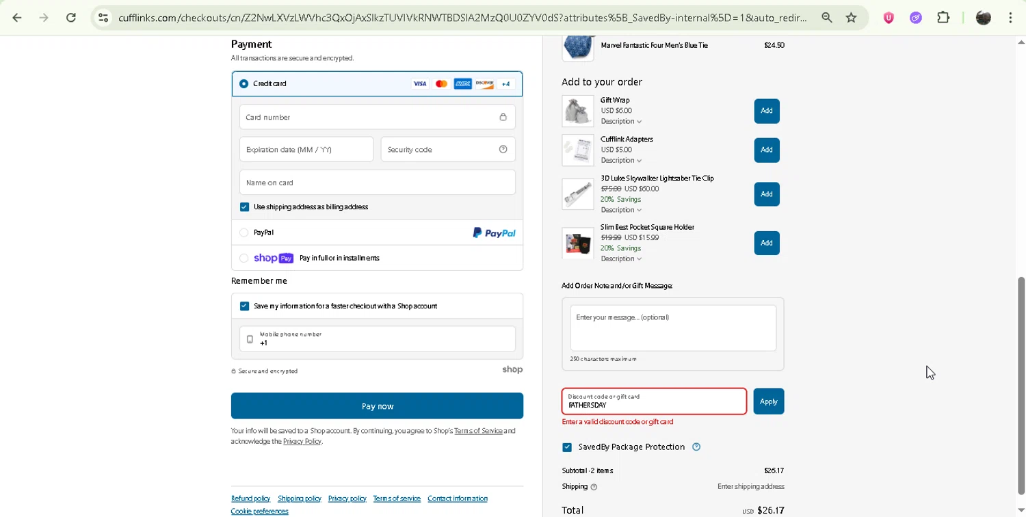Open the Contact information link
Screen dimensions: 1026x517
click(458, 499)
